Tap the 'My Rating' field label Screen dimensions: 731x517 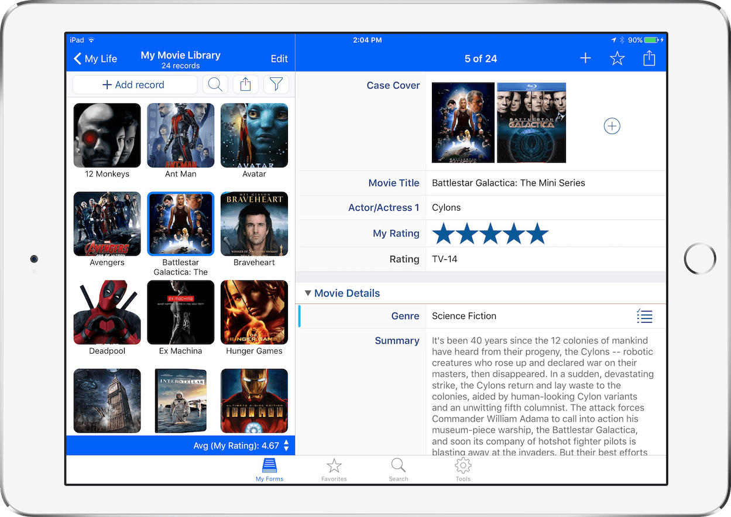[396, 234]
